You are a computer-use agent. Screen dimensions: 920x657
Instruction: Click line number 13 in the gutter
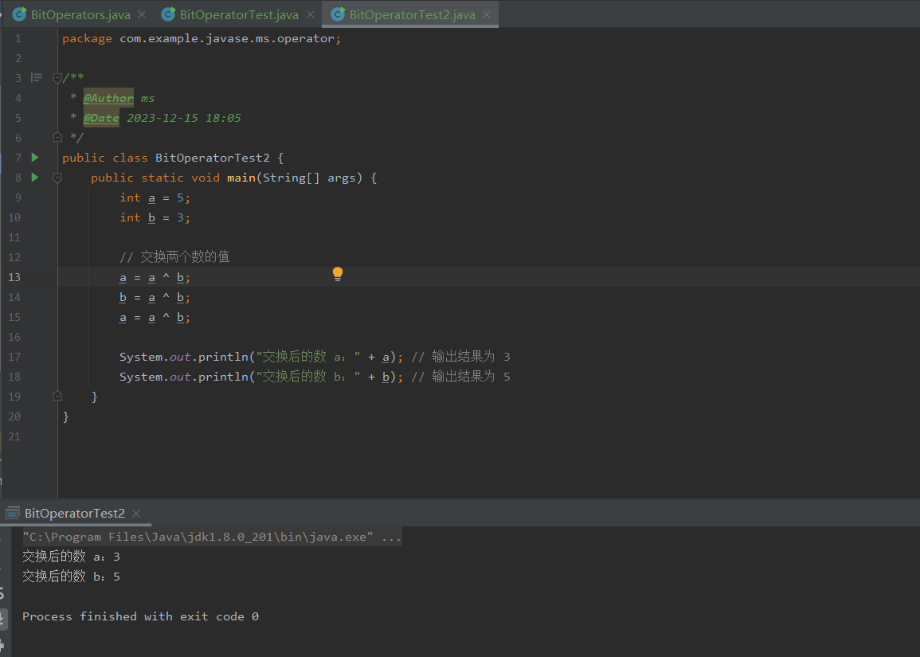(14, 277)
